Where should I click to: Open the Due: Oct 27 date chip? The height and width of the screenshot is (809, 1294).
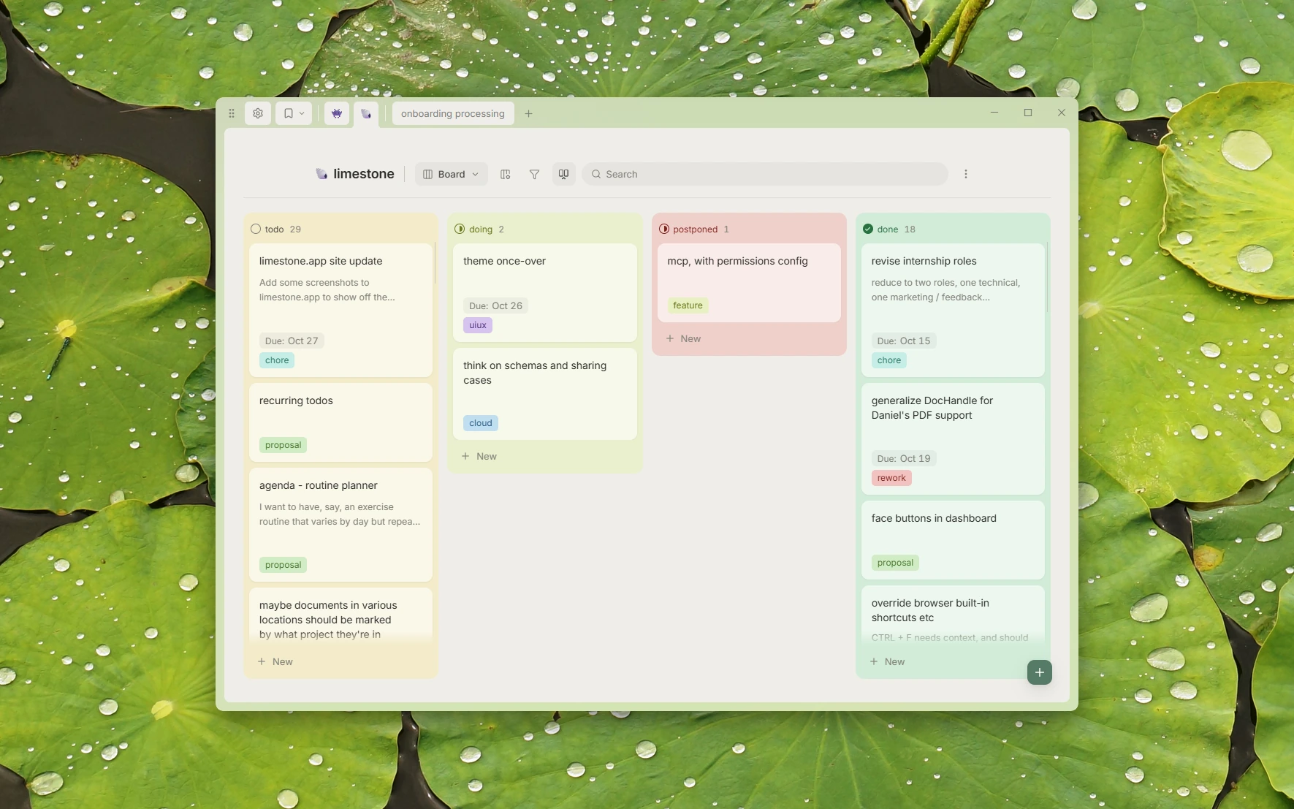[292, 341]
